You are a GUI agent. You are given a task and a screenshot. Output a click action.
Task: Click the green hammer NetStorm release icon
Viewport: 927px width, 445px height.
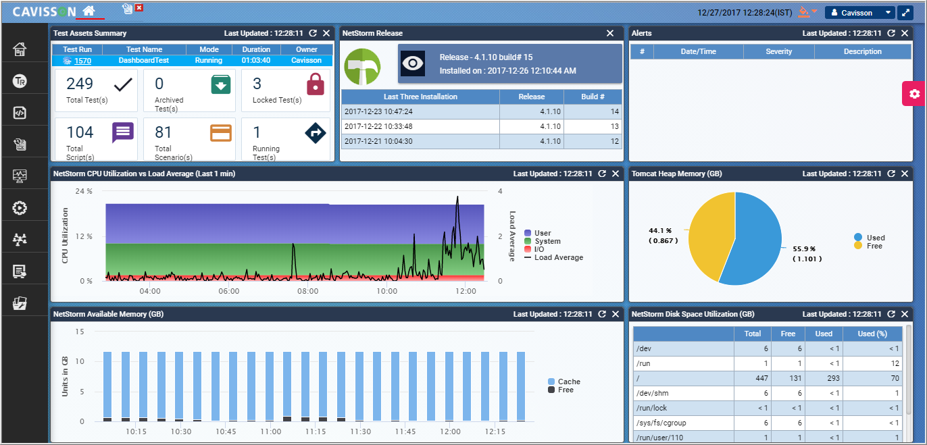tap(362, 66)
